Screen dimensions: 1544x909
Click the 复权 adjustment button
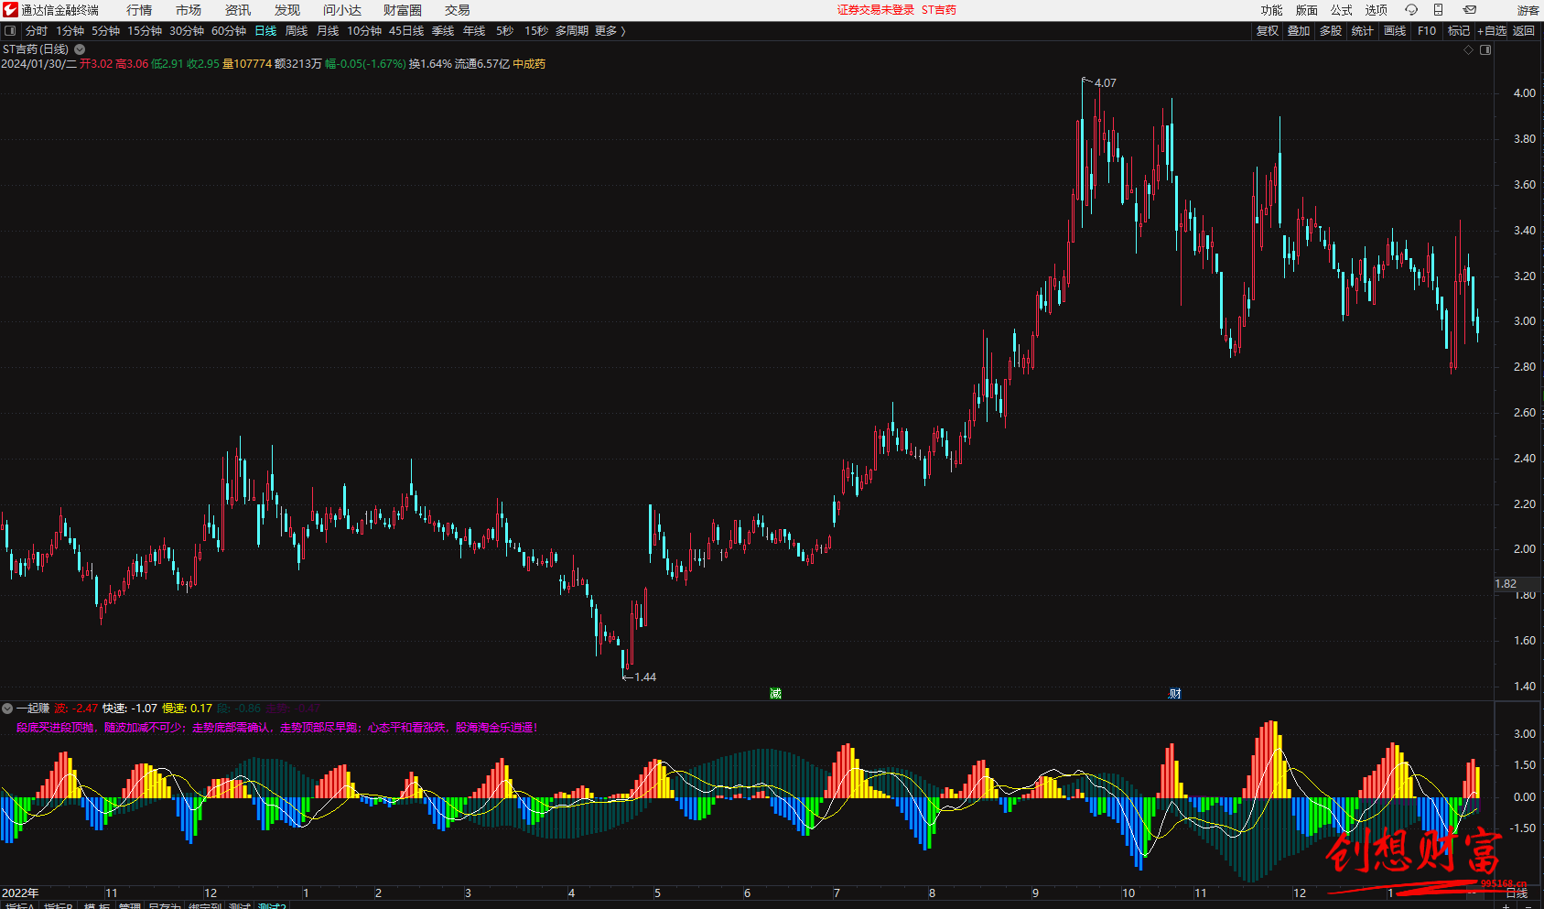point(1267,31)
